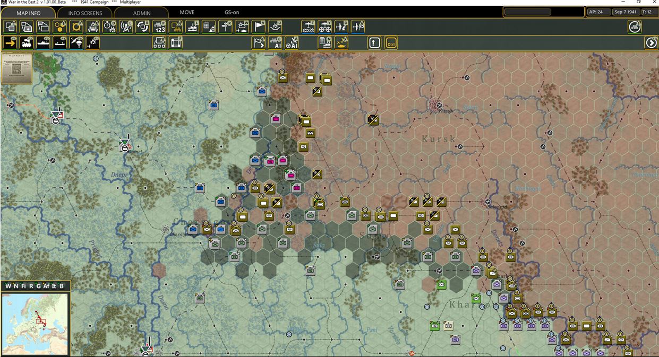This screenshot has height=357, width=659.
Task: Click the aircraft with crosshair targets icon
Action: (324, 27)
